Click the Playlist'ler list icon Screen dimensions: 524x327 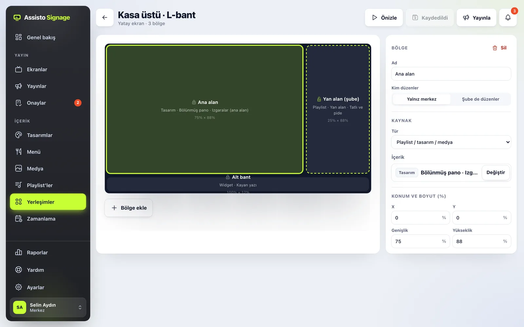[19, 185]
